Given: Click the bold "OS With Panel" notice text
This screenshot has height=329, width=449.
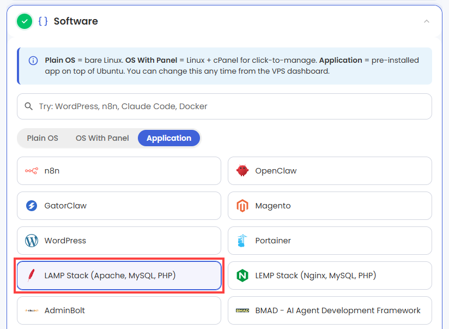Looking at the screenshot, I should [x=151, y=60].
